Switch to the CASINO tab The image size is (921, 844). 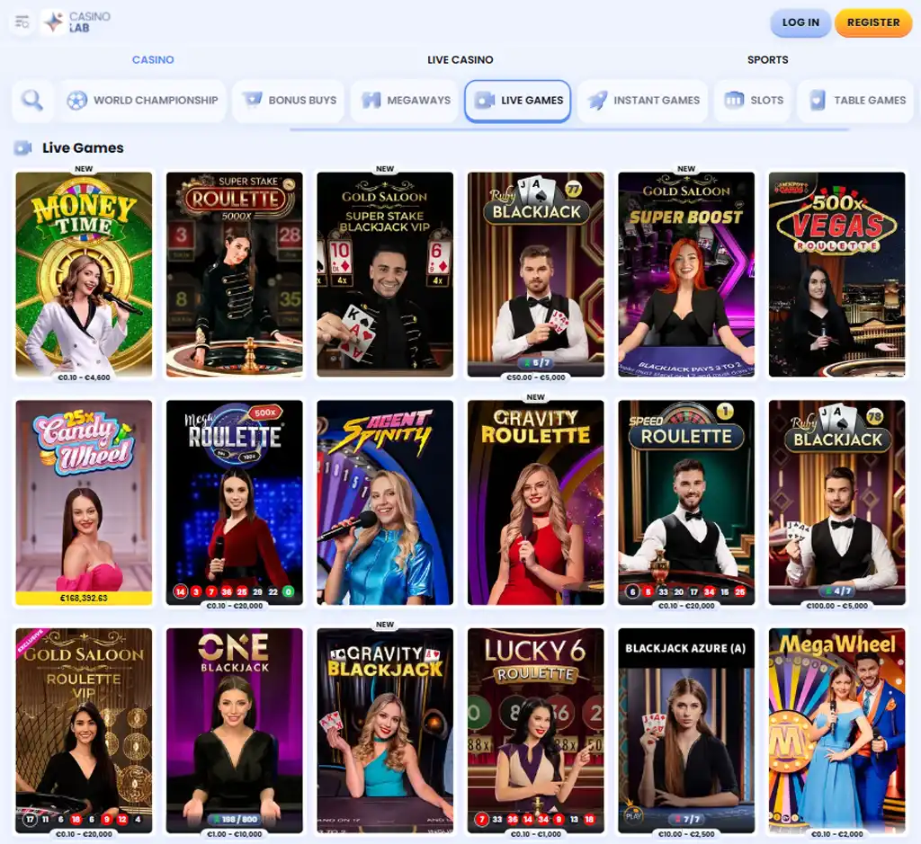point(153,60)
